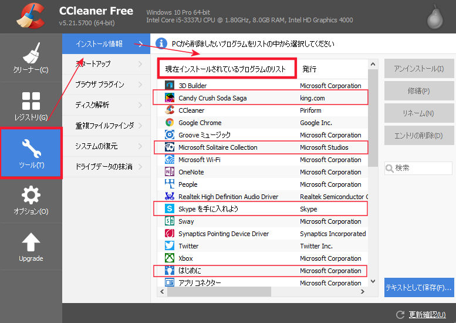Click the リネーム(N) rename button
This screenshot has width=456, height=323.
tap(419, 113)
